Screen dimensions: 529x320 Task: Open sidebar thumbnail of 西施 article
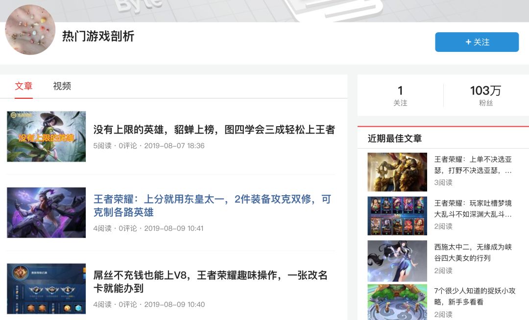pyautogui.click(x=397, y=261)
